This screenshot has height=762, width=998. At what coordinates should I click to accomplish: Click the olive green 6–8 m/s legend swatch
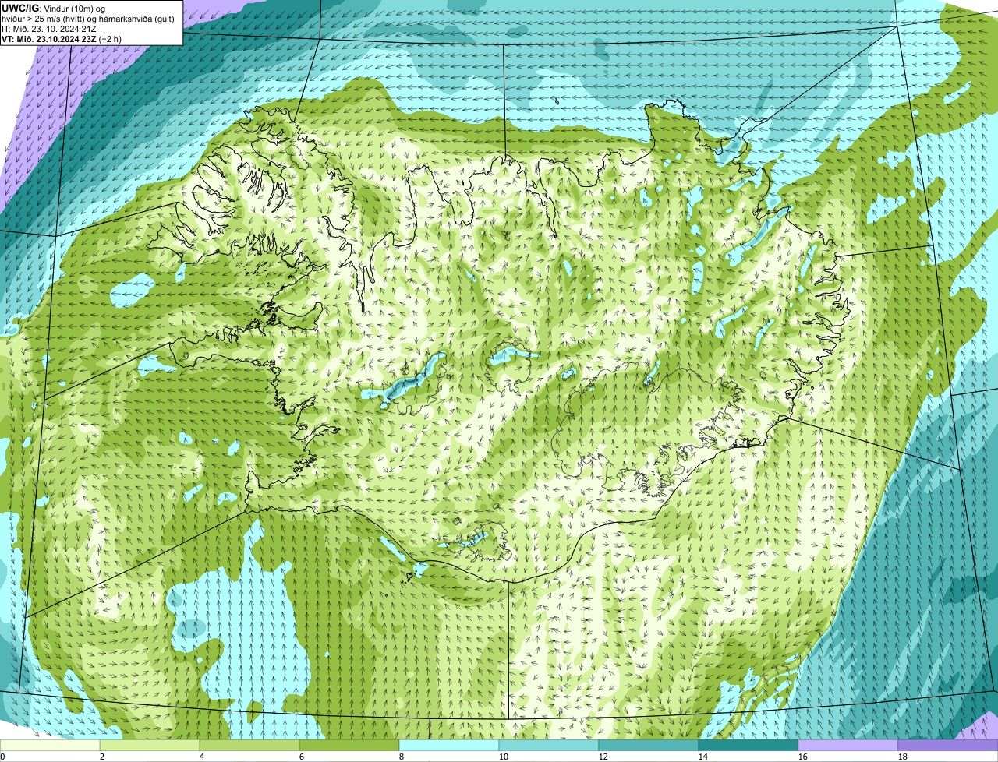[349, 745]
